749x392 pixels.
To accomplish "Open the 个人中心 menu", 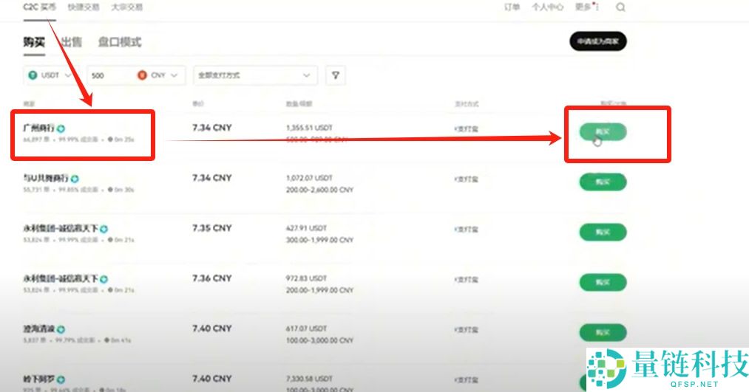I will coord(547,7).
